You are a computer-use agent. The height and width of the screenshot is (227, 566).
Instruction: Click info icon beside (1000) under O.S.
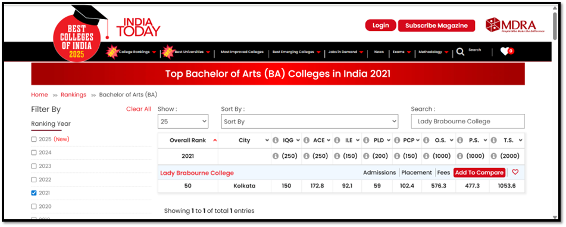[x=426, y=156]
